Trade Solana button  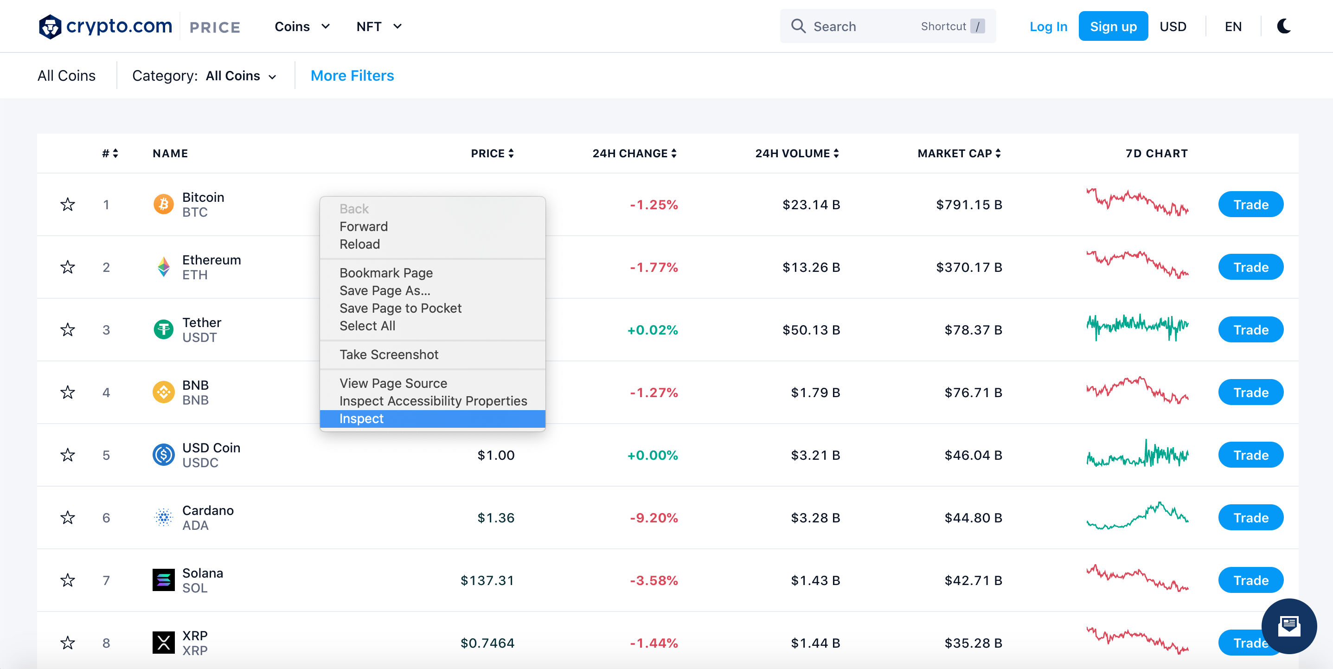click(x=1250, y=580)
